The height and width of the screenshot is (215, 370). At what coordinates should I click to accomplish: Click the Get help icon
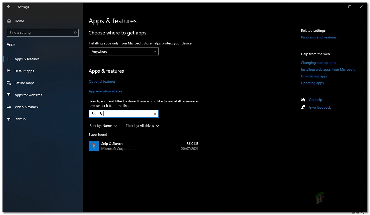pos(303,99)
